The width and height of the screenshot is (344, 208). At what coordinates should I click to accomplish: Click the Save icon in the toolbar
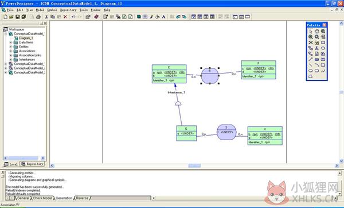point(18,17)
